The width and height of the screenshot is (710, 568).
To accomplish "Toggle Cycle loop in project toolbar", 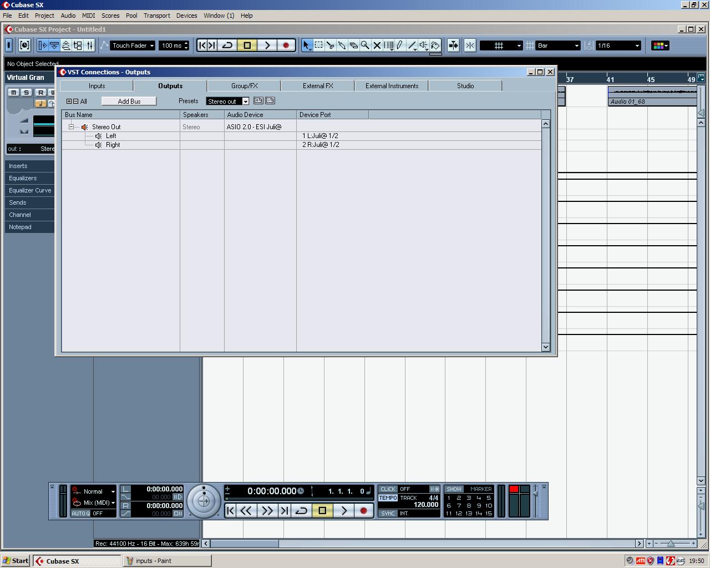I will tap(227, 45).
